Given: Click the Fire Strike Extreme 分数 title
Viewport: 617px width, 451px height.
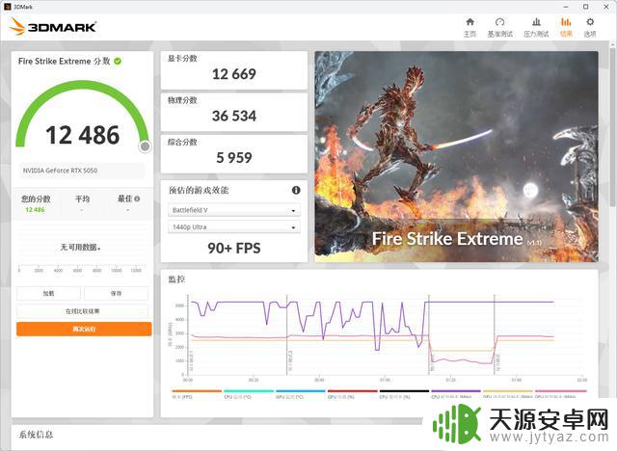Looking at the screenshot, I should click(65, 62).
